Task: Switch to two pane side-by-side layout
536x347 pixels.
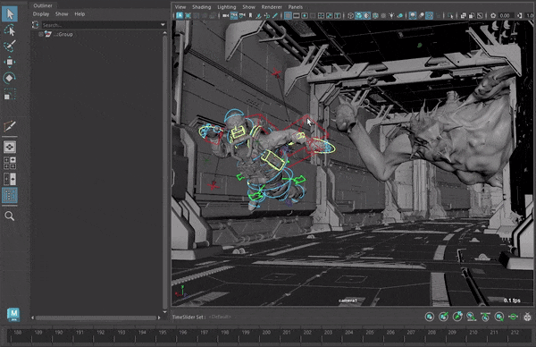Action: pyautogui.click(x=10, y=179)
